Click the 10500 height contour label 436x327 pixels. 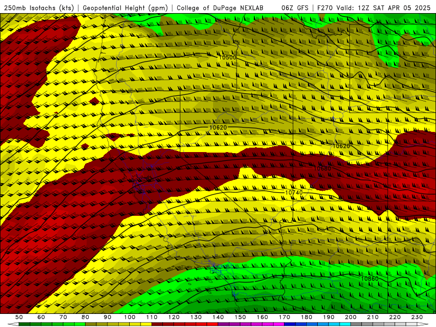point(227,57)
